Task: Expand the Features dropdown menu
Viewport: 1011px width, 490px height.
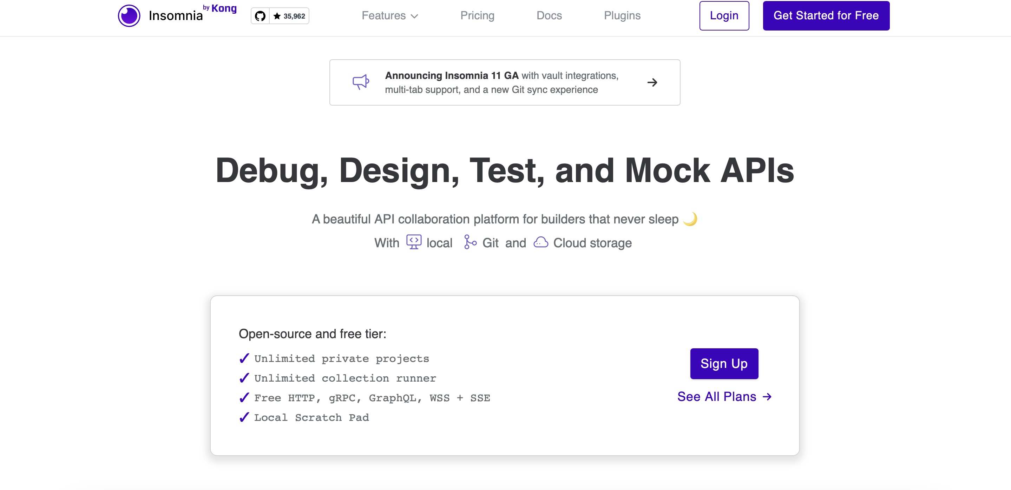Action: pyautogui.click(x=383, y=16)
